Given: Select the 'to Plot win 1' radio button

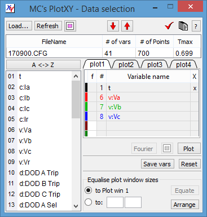Looking at the screenshot, I should coord(88,191).
